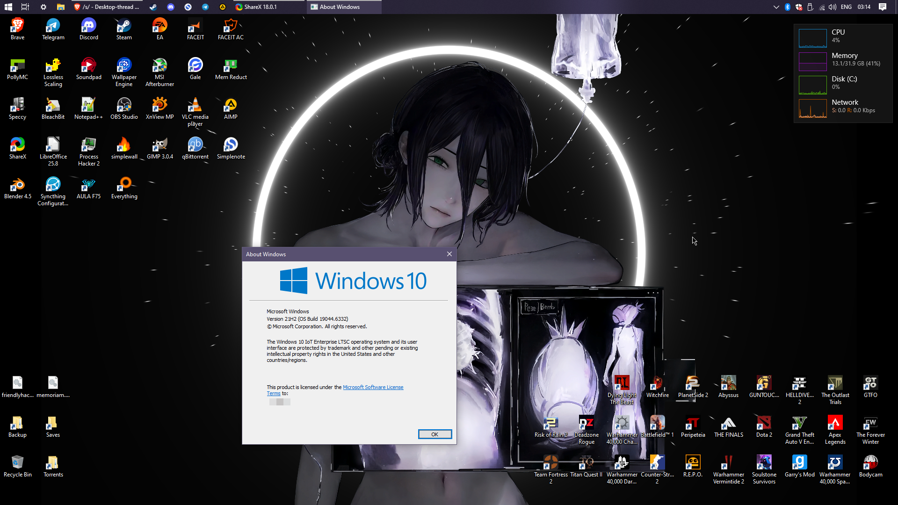Open the Brave browser desktop icon
The height and width of the screenshot is (505, 898).
[17, 26]
